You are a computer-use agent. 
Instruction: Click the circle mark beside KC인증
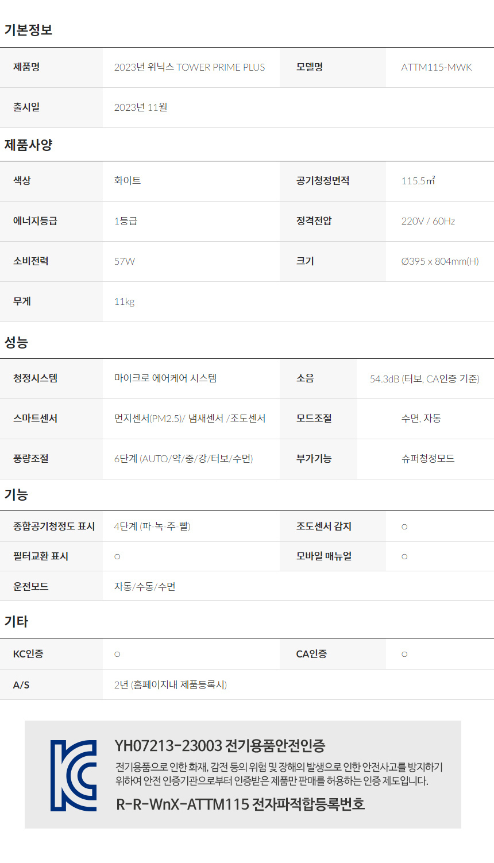click(117, 654)
